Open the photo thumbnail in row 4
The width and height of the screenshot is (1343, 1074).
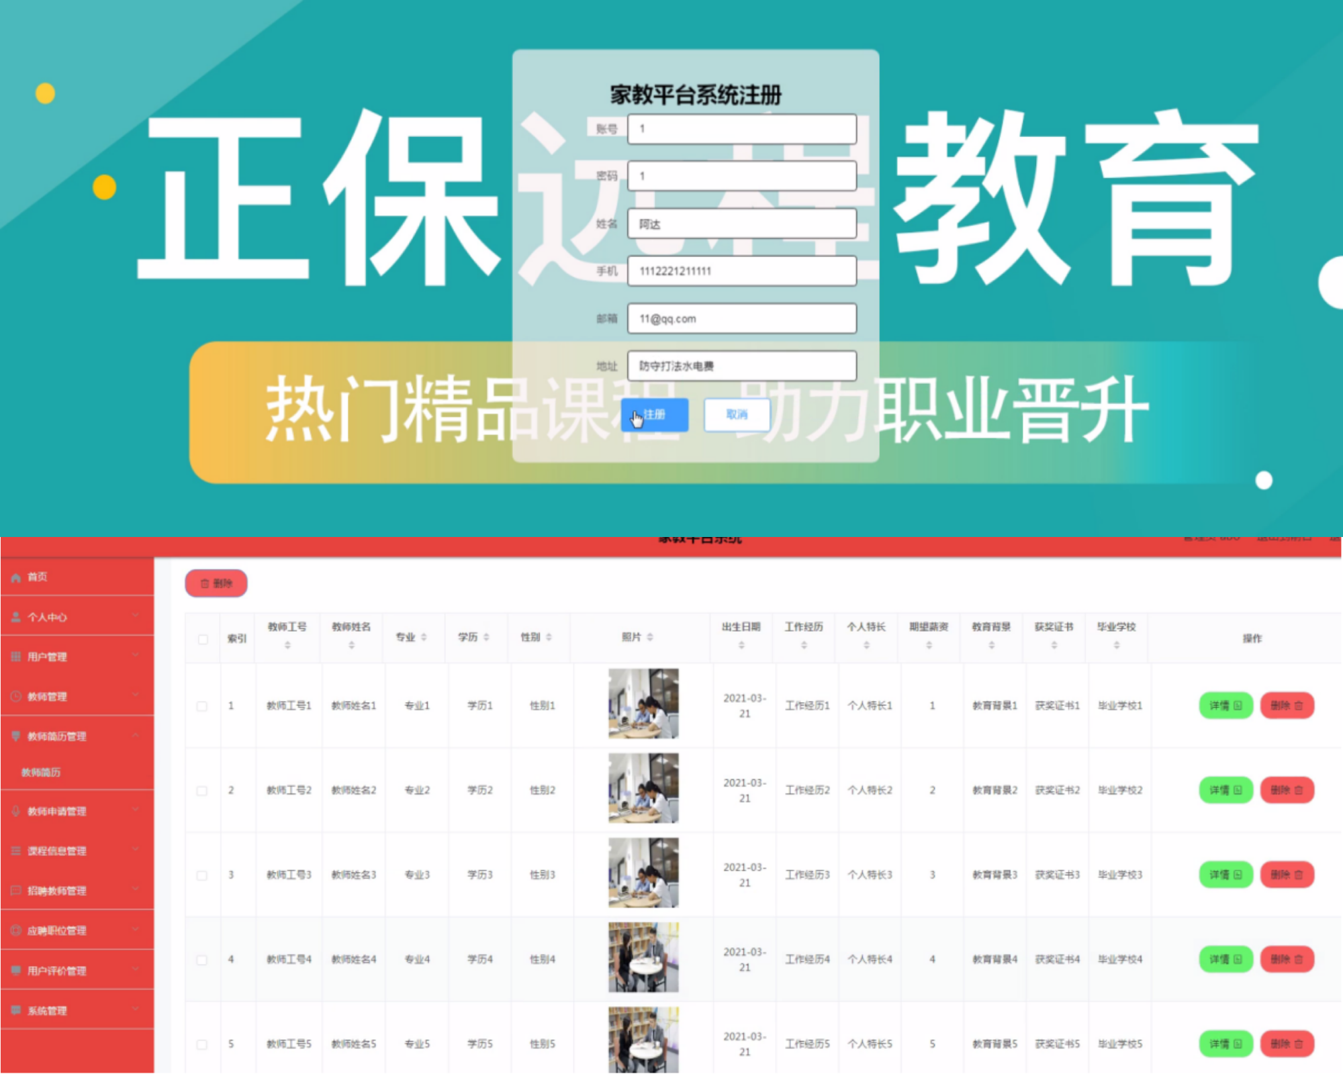click(x=643, y=957)
